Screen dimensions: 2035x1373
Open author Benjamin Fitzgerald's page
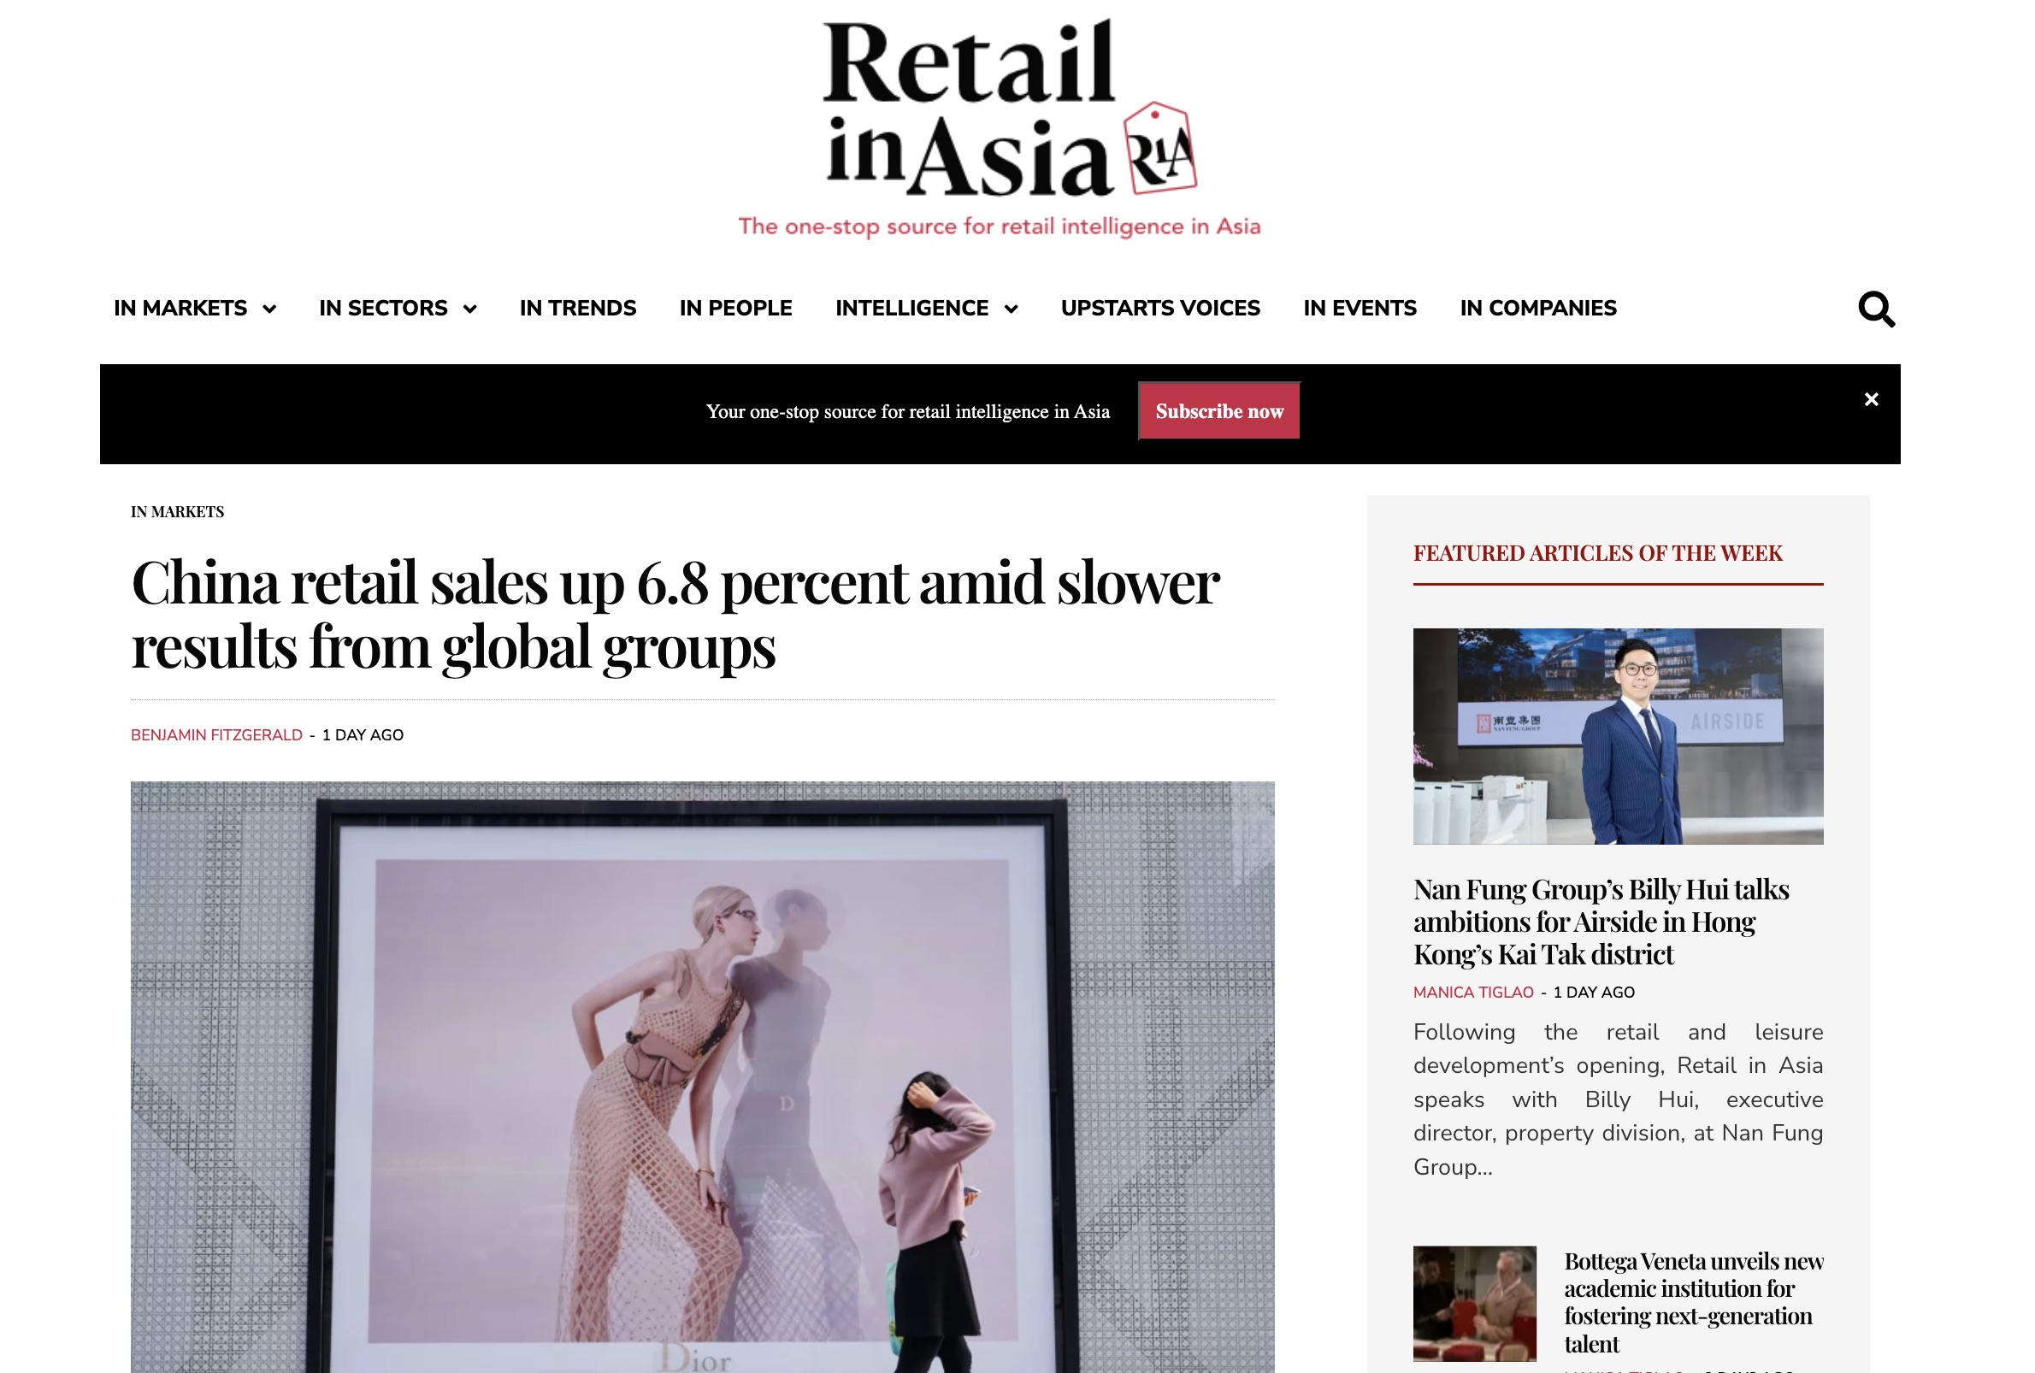click(x=216, y=735)
